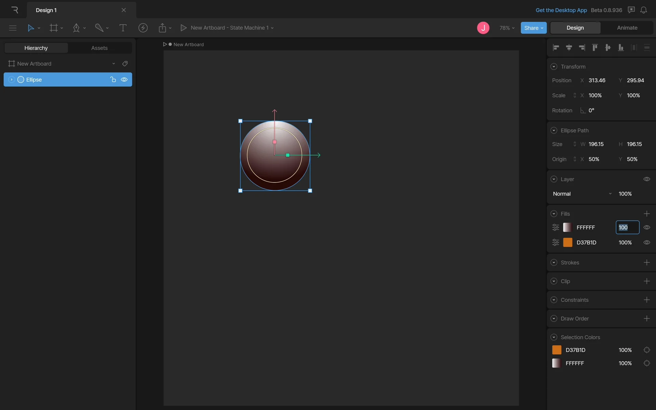656x410 pixels.
Task: Select the Pen tool in toolbar
Action: (x=76, y=28)
